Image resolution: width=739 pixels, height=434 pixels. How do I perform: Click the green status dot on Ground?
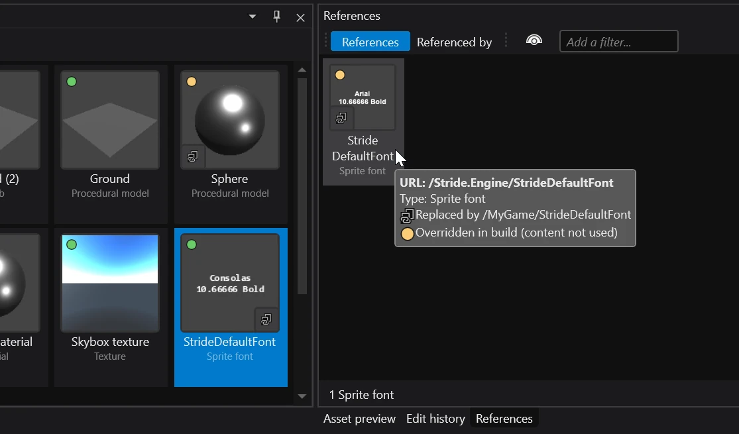72,81
